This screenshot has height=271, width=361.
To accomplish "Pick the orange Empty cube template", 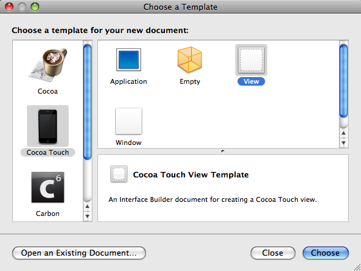I will pyautogui.click(x=190, y=59).
